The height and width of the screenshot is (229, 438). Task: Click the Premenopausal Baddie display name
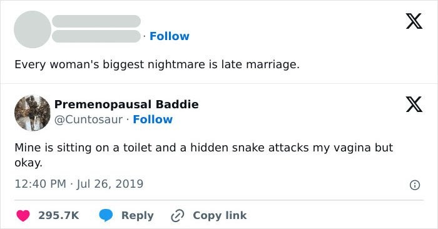[x=126, y=104]
